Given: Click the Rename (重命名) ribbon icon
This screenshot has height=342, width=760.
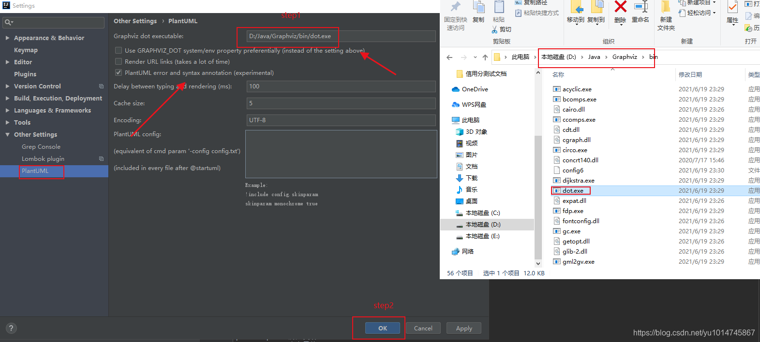Looking at the screenshot, I should 641,7.
